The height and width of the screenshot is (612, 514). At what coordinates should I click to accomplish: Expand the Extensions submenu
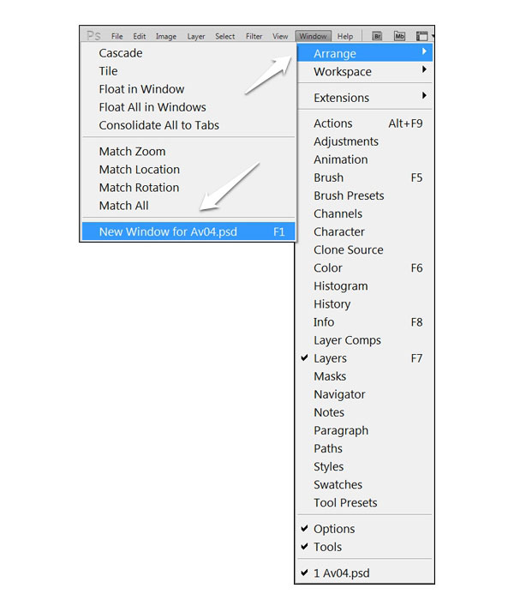point(365,98)
